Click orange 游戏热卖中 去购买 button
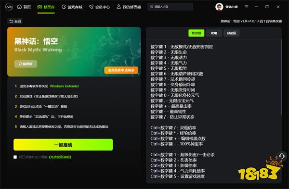 [x=121, y=70]
